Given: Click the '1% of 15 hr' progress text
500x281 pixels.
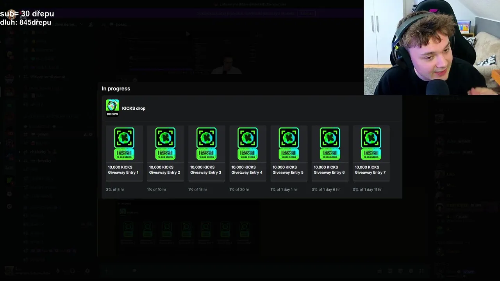Looking at the screenshot, I should tap(198, 189).
